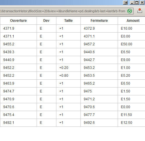145x141 pixels.
Task: Select the amount E10.00
Action: point(126,28)
